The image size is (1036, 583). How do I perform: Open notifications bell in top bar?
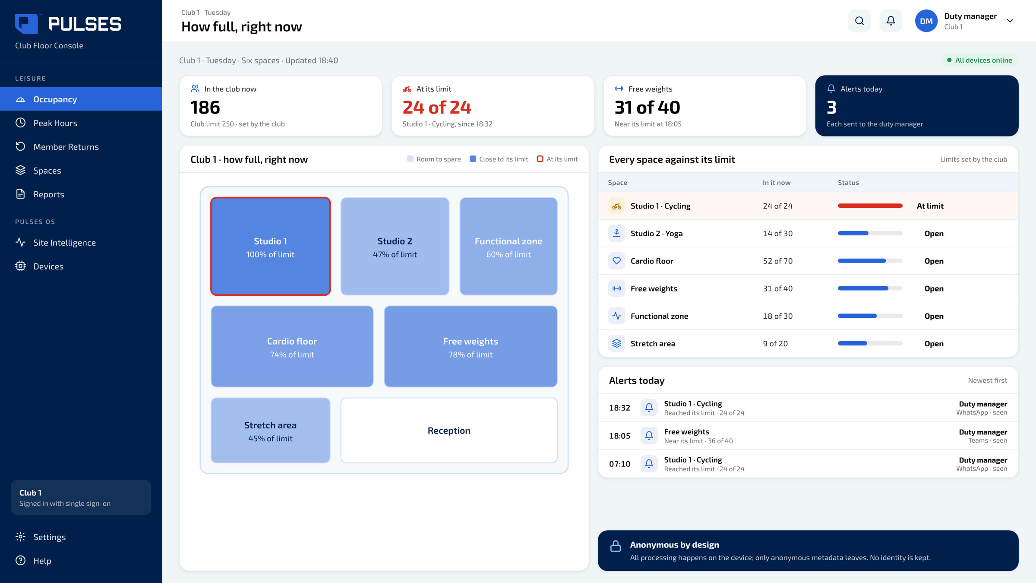(x=891, y=21)
